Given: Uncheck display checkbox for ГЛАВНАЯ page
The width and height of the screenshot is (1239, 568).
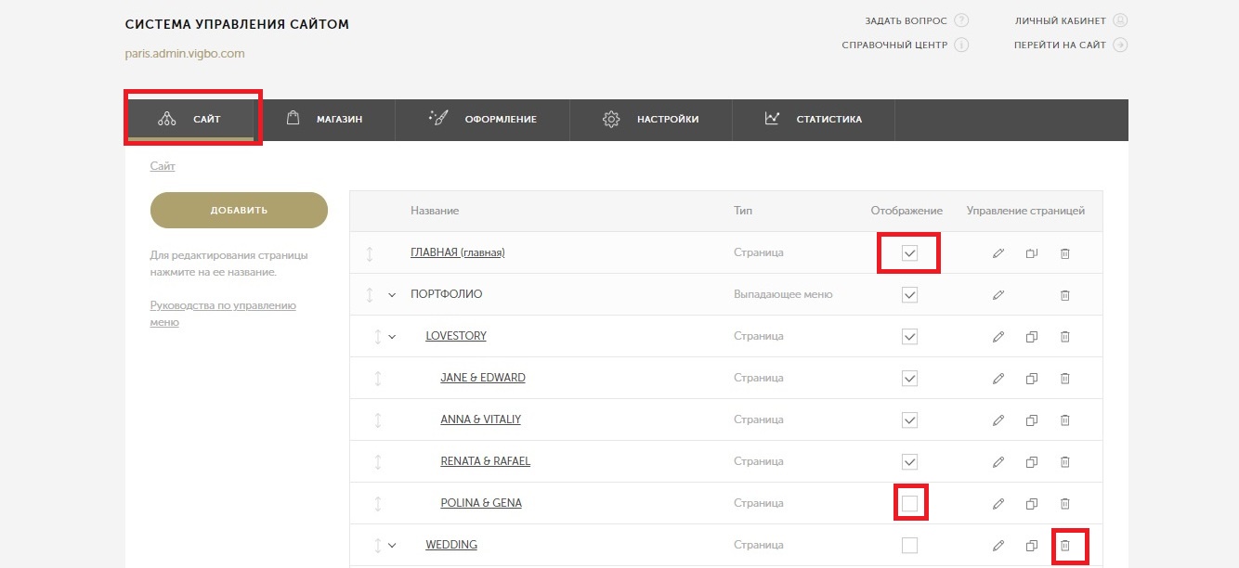Looking at the screenshot, I should click(x=909, y=253).
